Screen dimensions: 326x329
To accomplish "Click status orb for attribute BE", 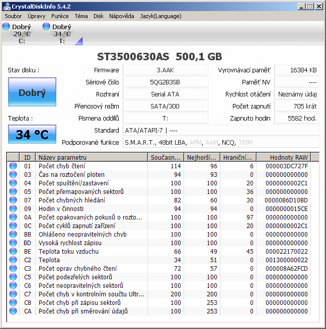I will (13, 251).
